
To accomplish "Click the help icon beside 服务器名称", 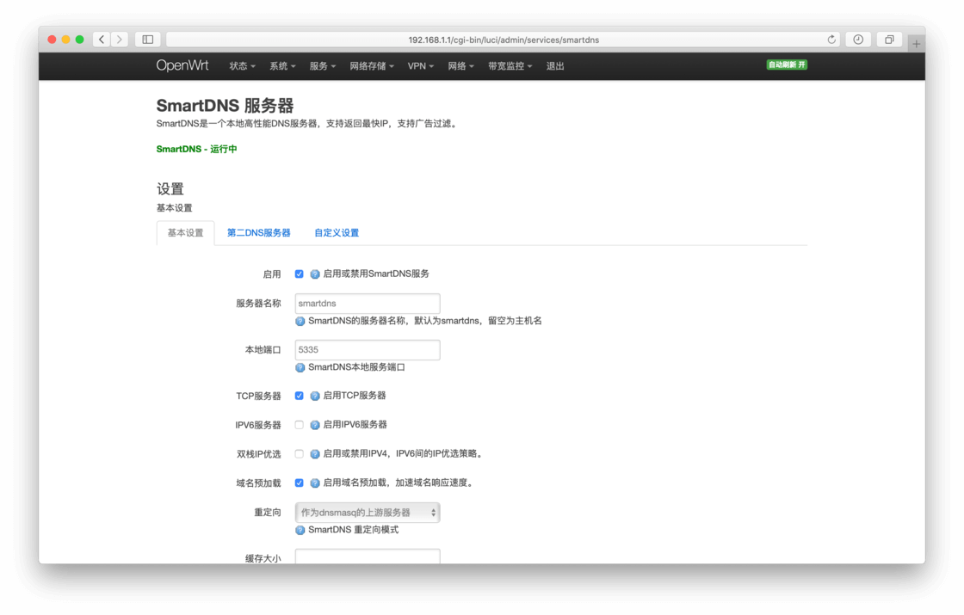I will pyautogui.click(x=299, y=320).
